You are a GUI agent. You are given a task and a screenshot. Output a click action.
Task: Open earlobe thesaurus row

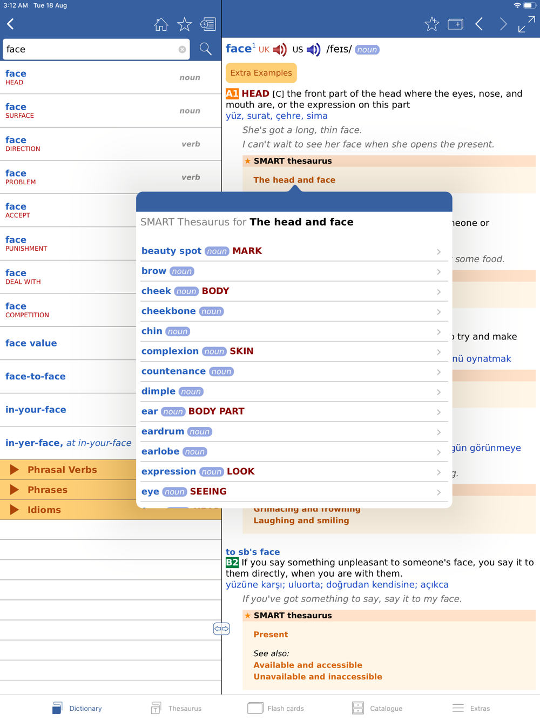point(294,451)
